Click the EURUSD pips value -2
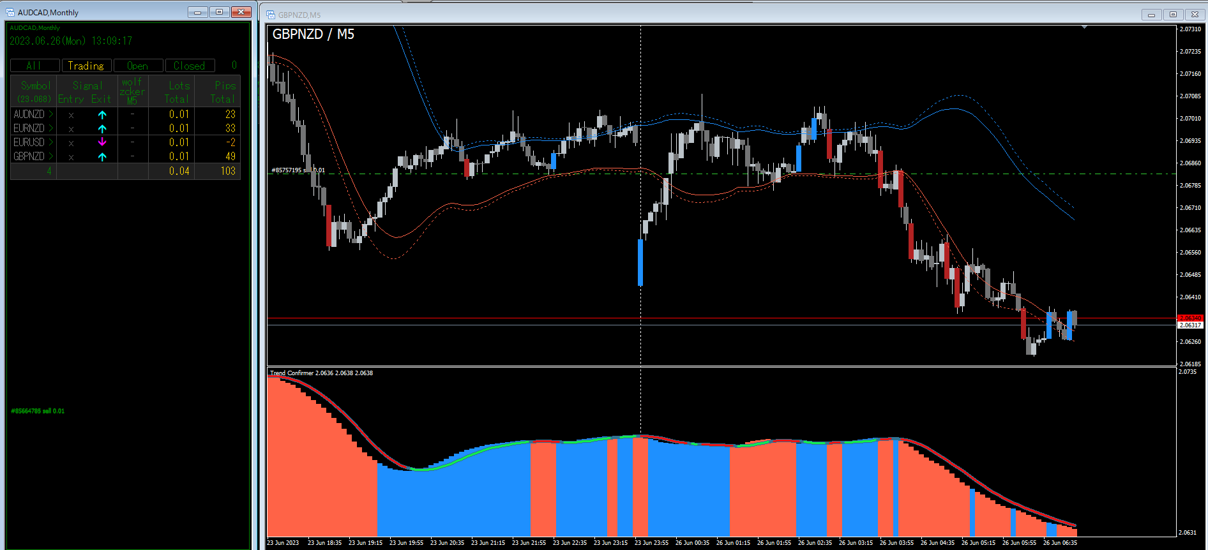1208x550 pixels. pos(230,142)
